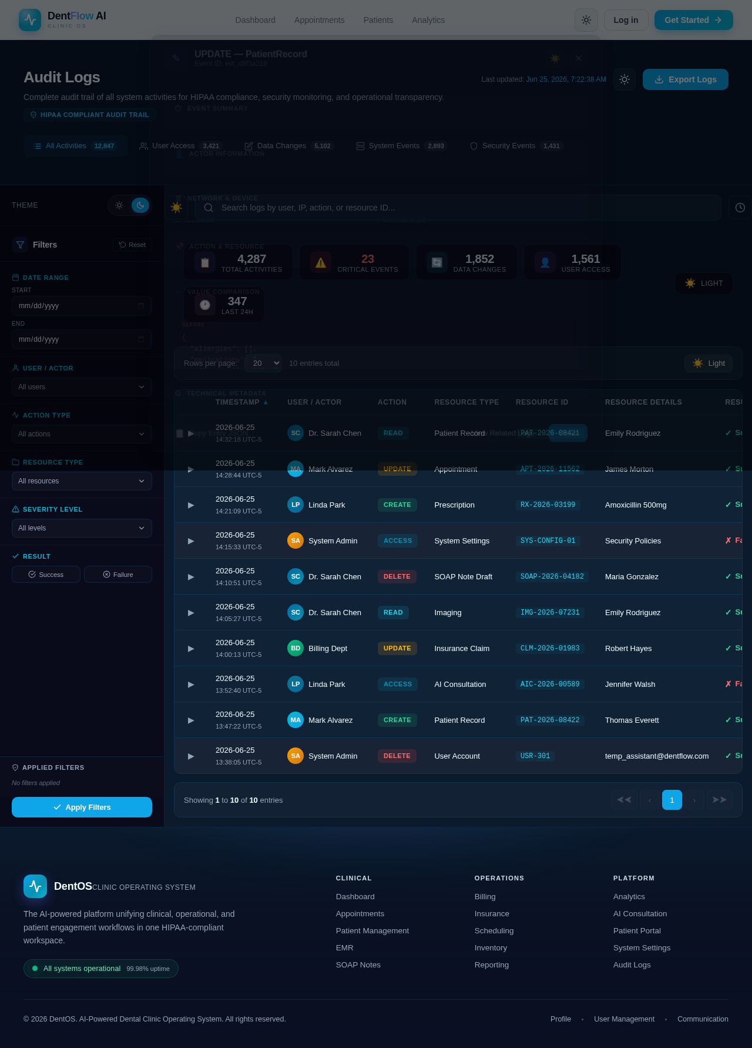Click the Total Activities clipboard icon
The image size is (752, 1048).
point(205,263)
